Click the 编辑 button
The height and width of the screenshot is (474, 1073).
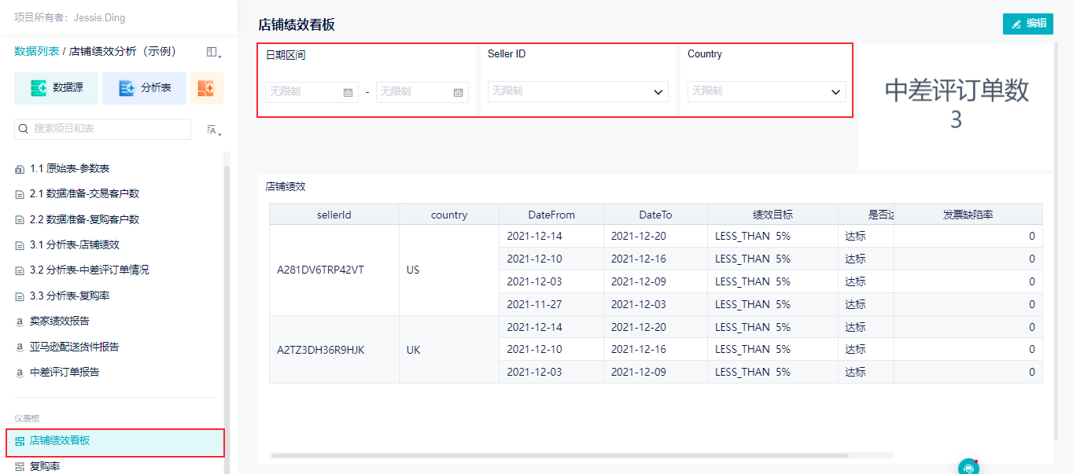(1028, 24)
